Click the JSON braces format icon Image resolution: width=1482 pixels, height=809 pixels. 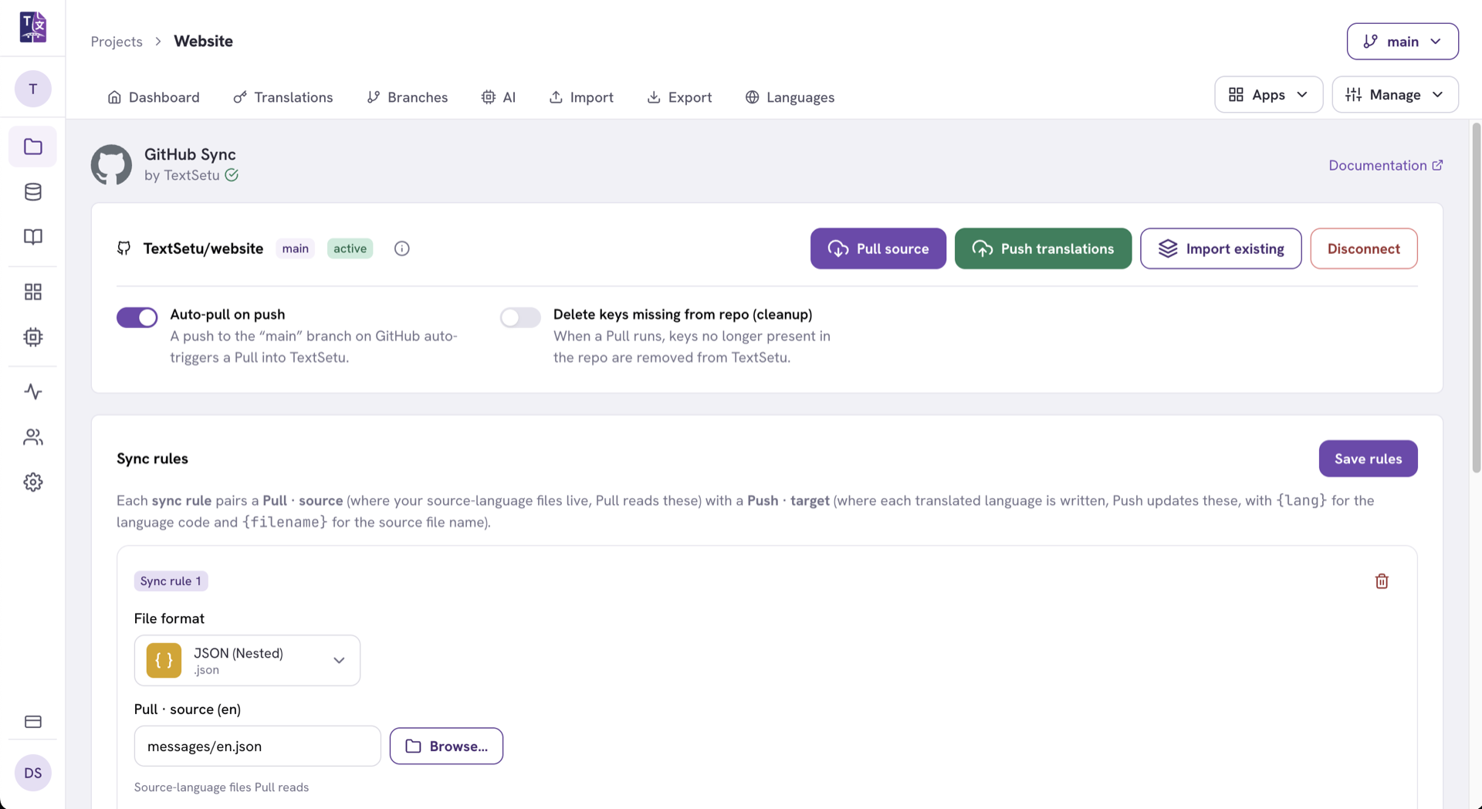click(164, 661)
